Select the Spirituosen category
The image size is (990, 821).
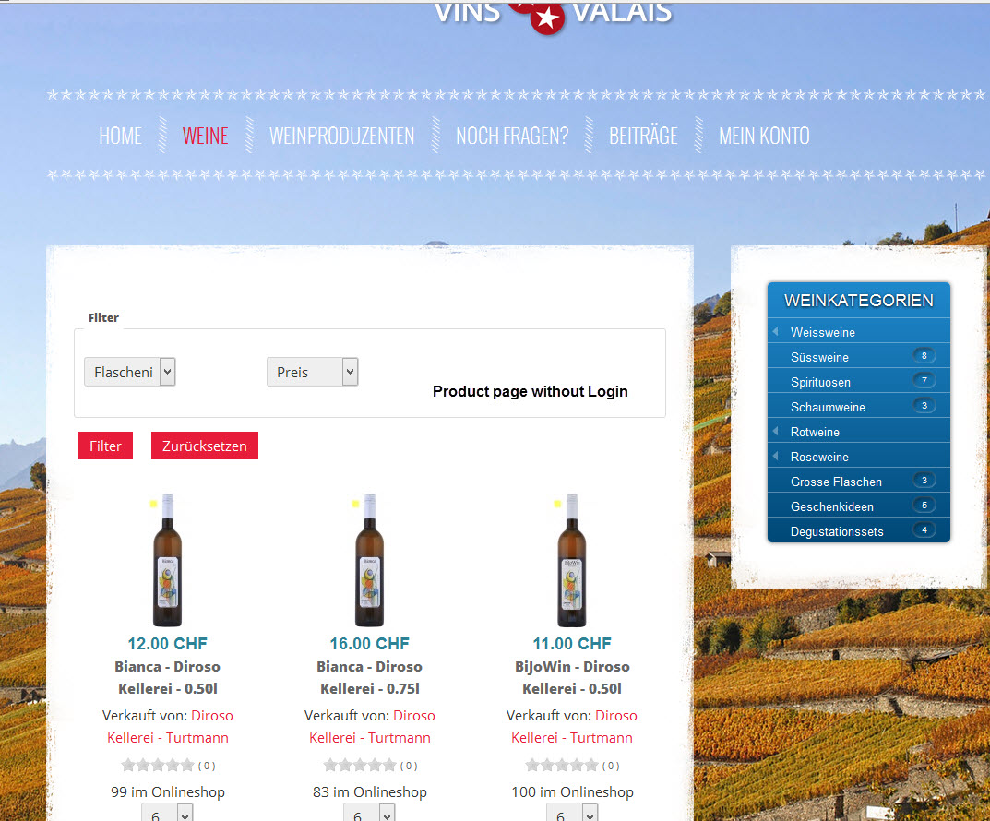[x=820, y=382]
